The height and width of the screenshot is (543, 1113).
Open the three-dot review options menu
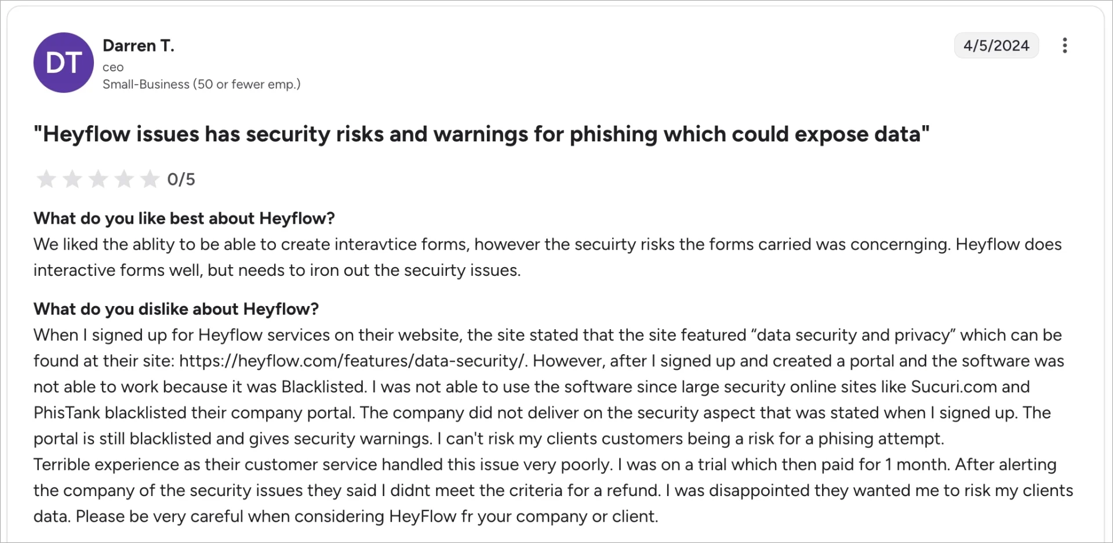1064,46
